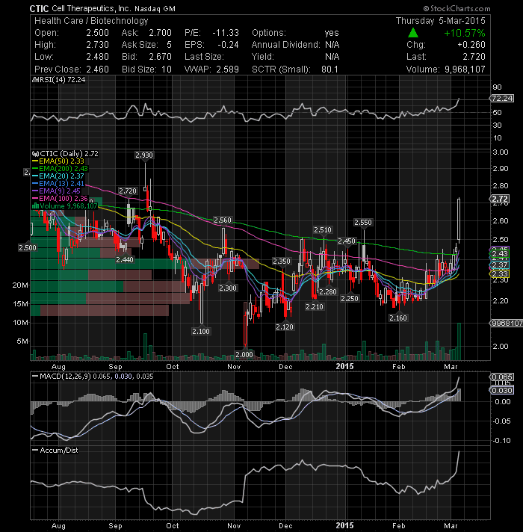Click the 2.550 price label
Image resolution: width=523 pixels, height=532 pixels.
click(363, 222)
